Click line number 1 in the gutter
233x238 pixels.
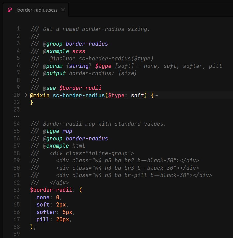tap(18, 29)
